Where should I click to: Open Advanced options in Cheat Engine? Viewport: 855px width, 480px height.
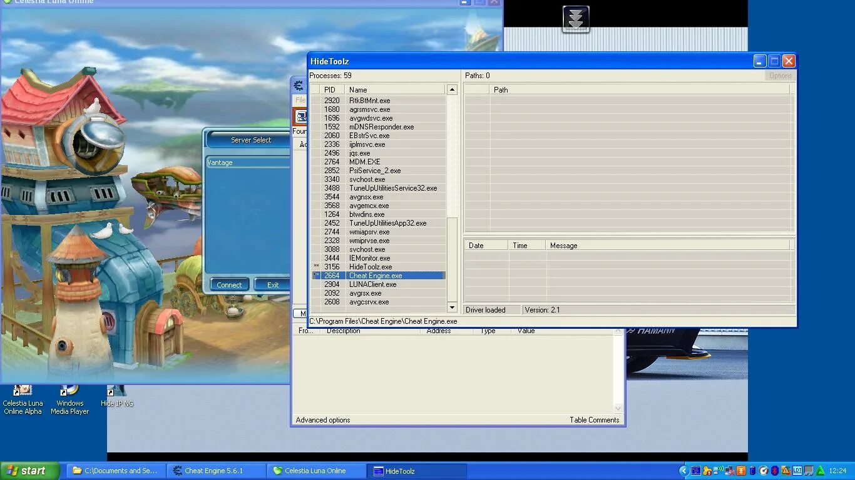(323, 420)
